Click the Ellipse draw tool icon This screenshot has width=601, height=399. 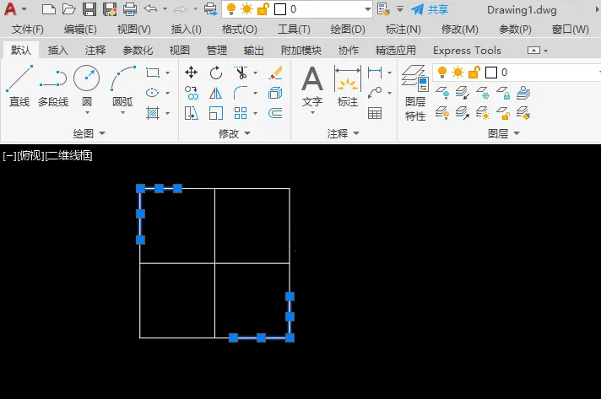(153, 93)
